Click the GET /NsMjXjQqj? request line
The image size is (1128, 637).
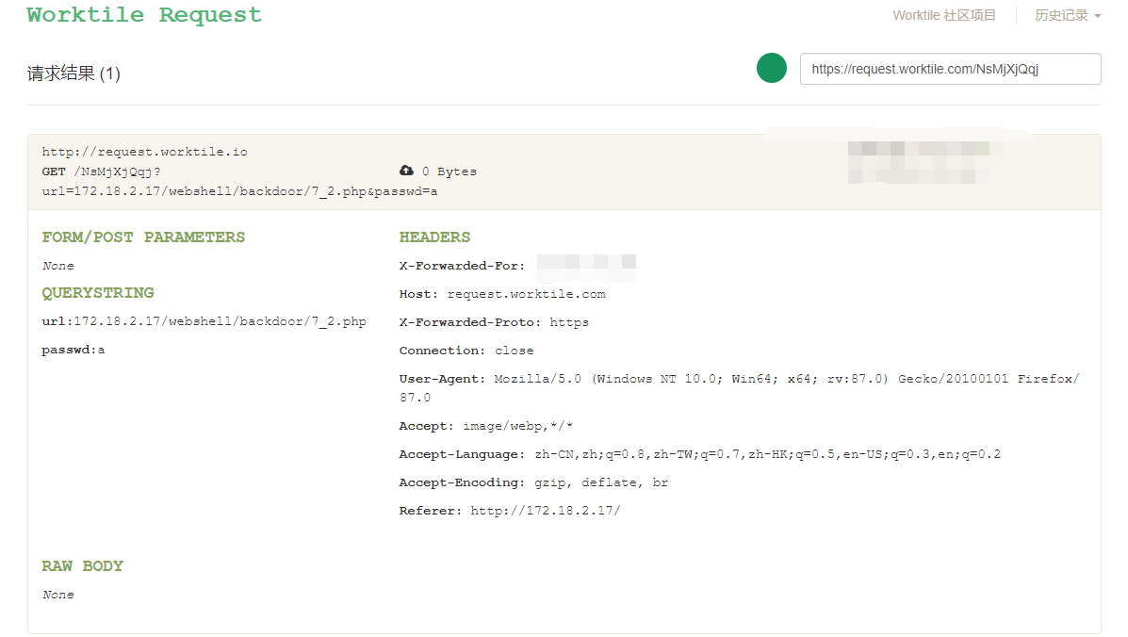102,171
